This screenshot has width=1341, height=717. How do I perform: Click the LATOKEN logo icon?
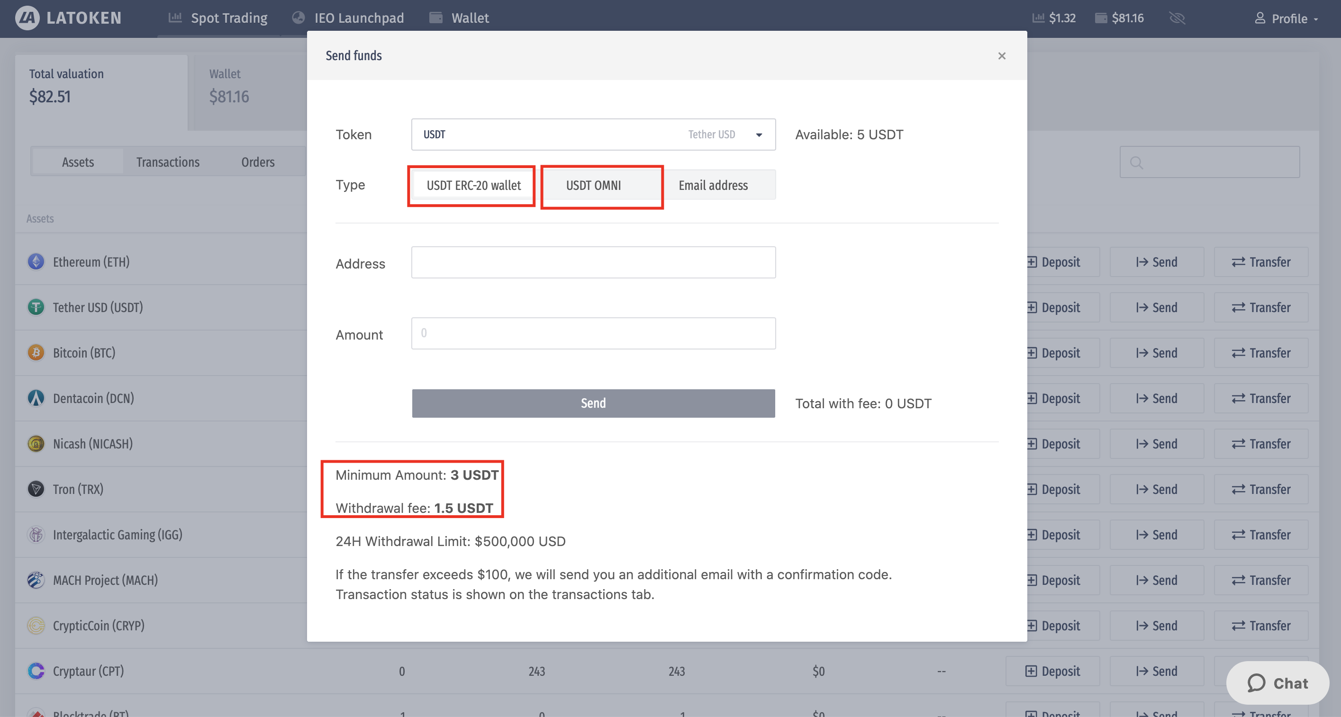(x=27, y=18)
